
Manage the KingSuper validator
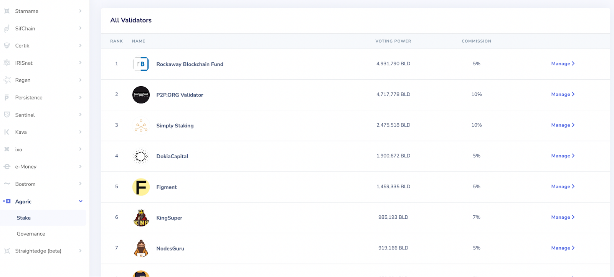point(563,217)
